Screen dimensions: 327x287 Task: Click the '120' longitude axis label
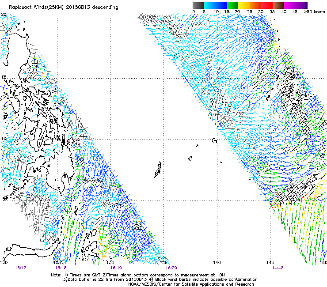(4, 262)
